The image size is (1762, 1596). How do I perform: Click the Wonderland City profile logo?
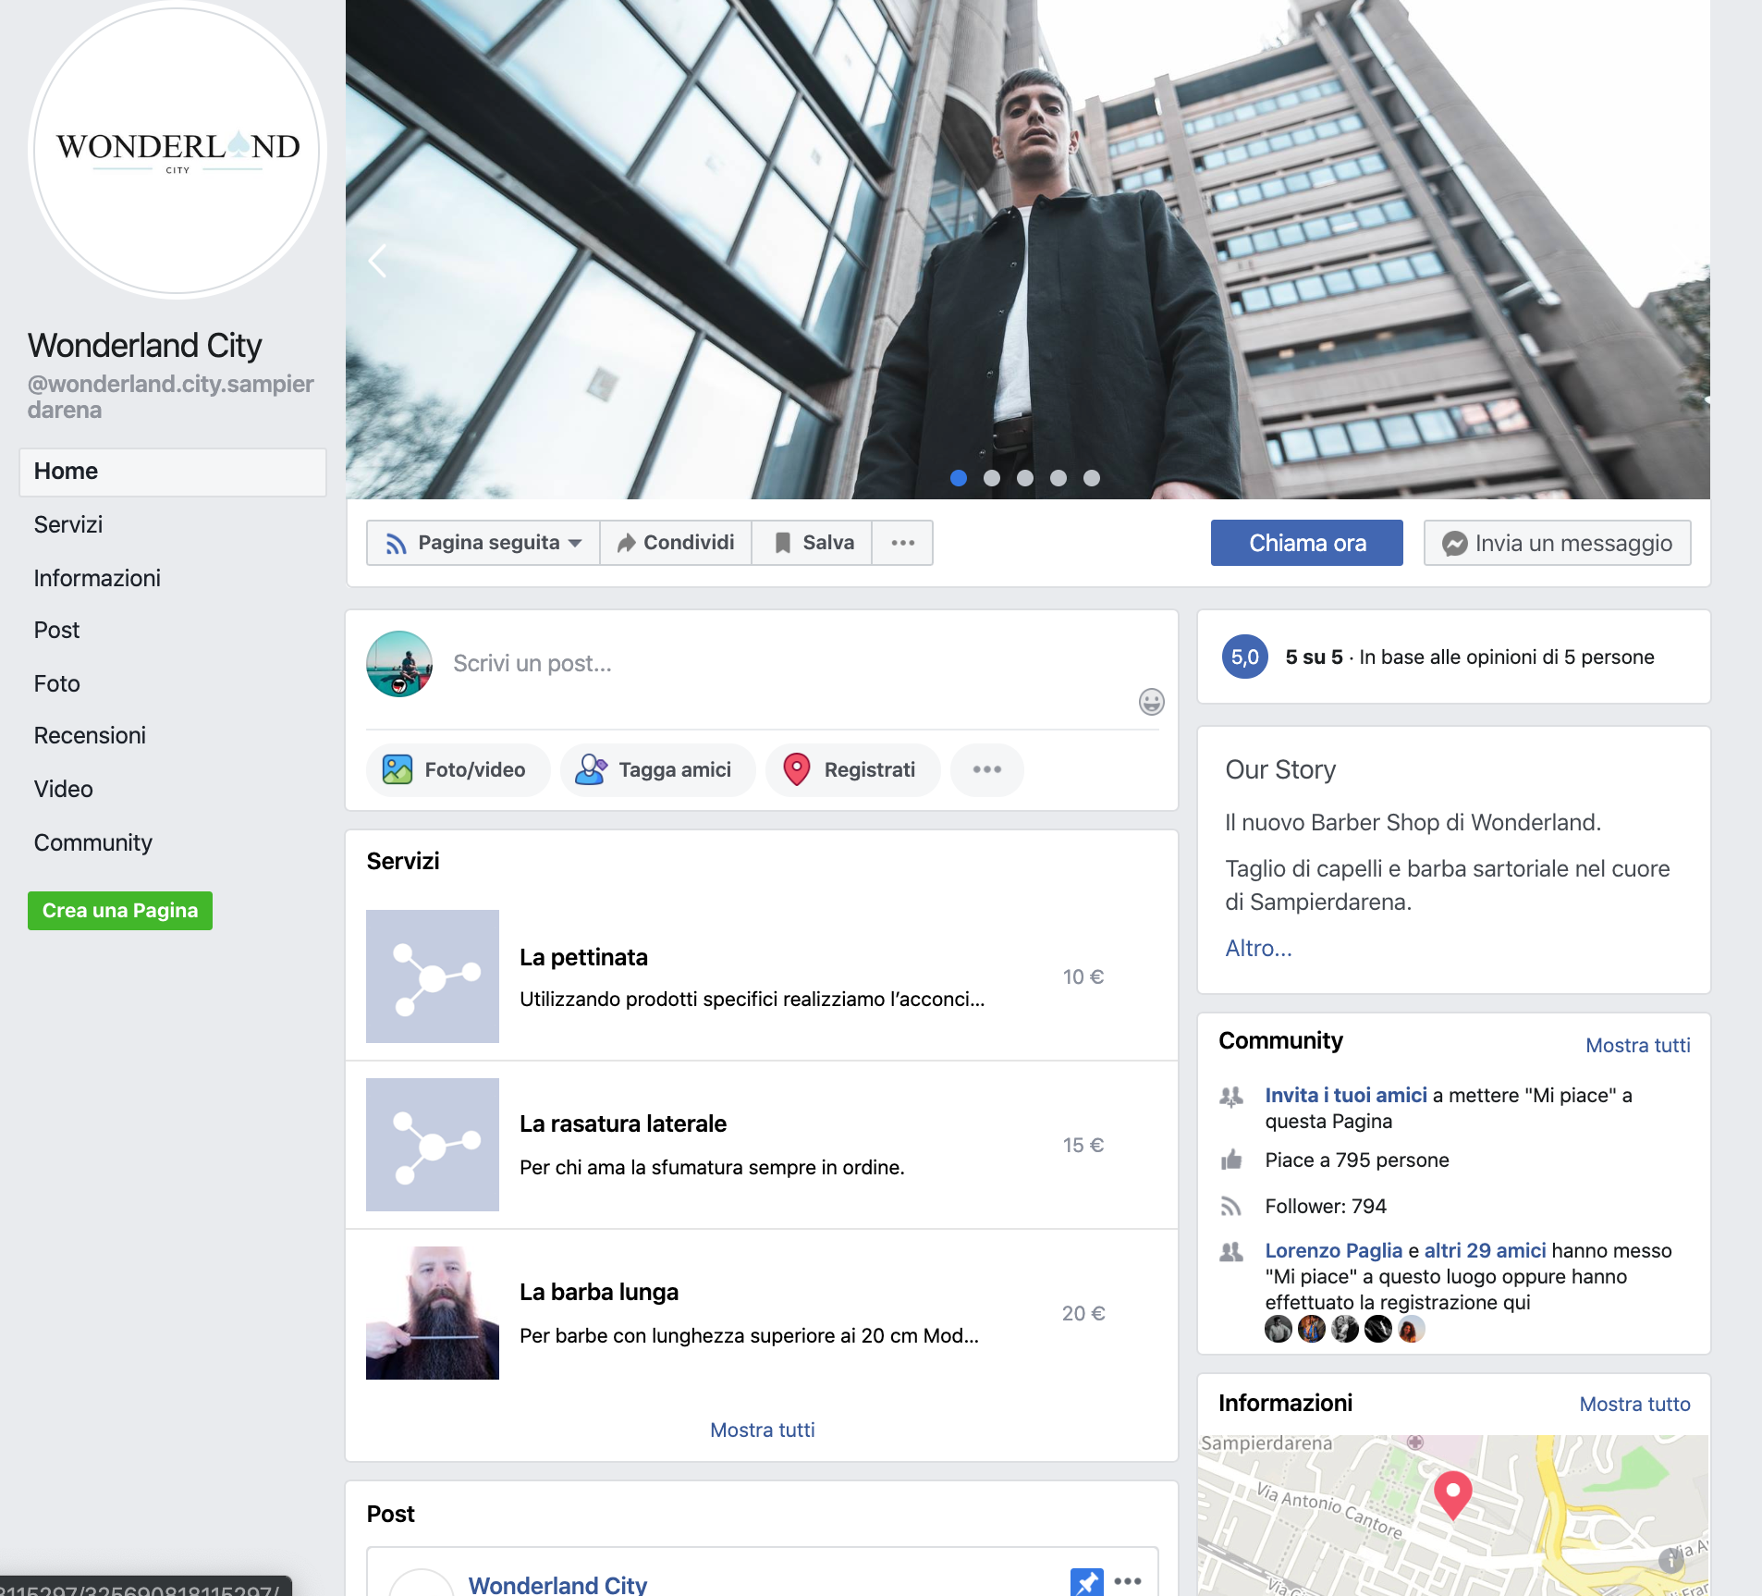(x=177, y=150)
